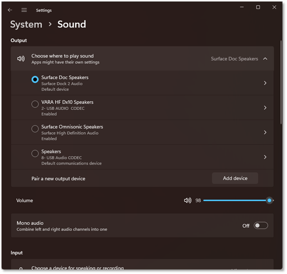The width and height of the screenshot is (287, 274).
Task: Select the Speakers 8- USB Audio CODEC radio
Action: click(x=35, y=154)
